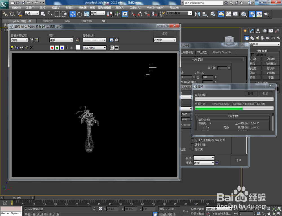Enable 自动栅格 checkbox
Screen dimensions: 282x216
pos(252,55)
